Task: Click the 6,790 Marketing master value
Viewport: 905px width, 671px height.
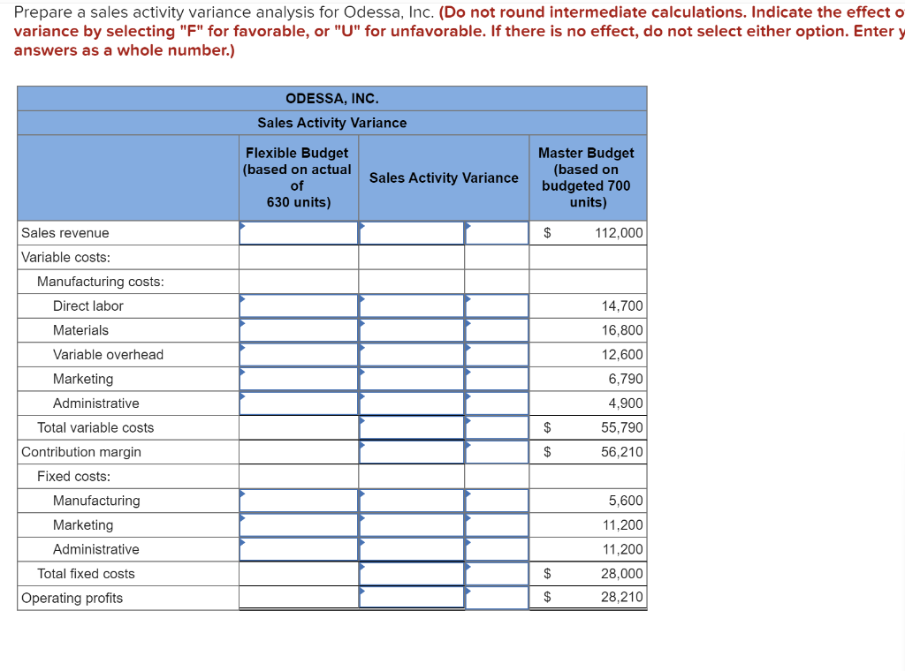Action: pyautogui.click(x=626, y=379)
